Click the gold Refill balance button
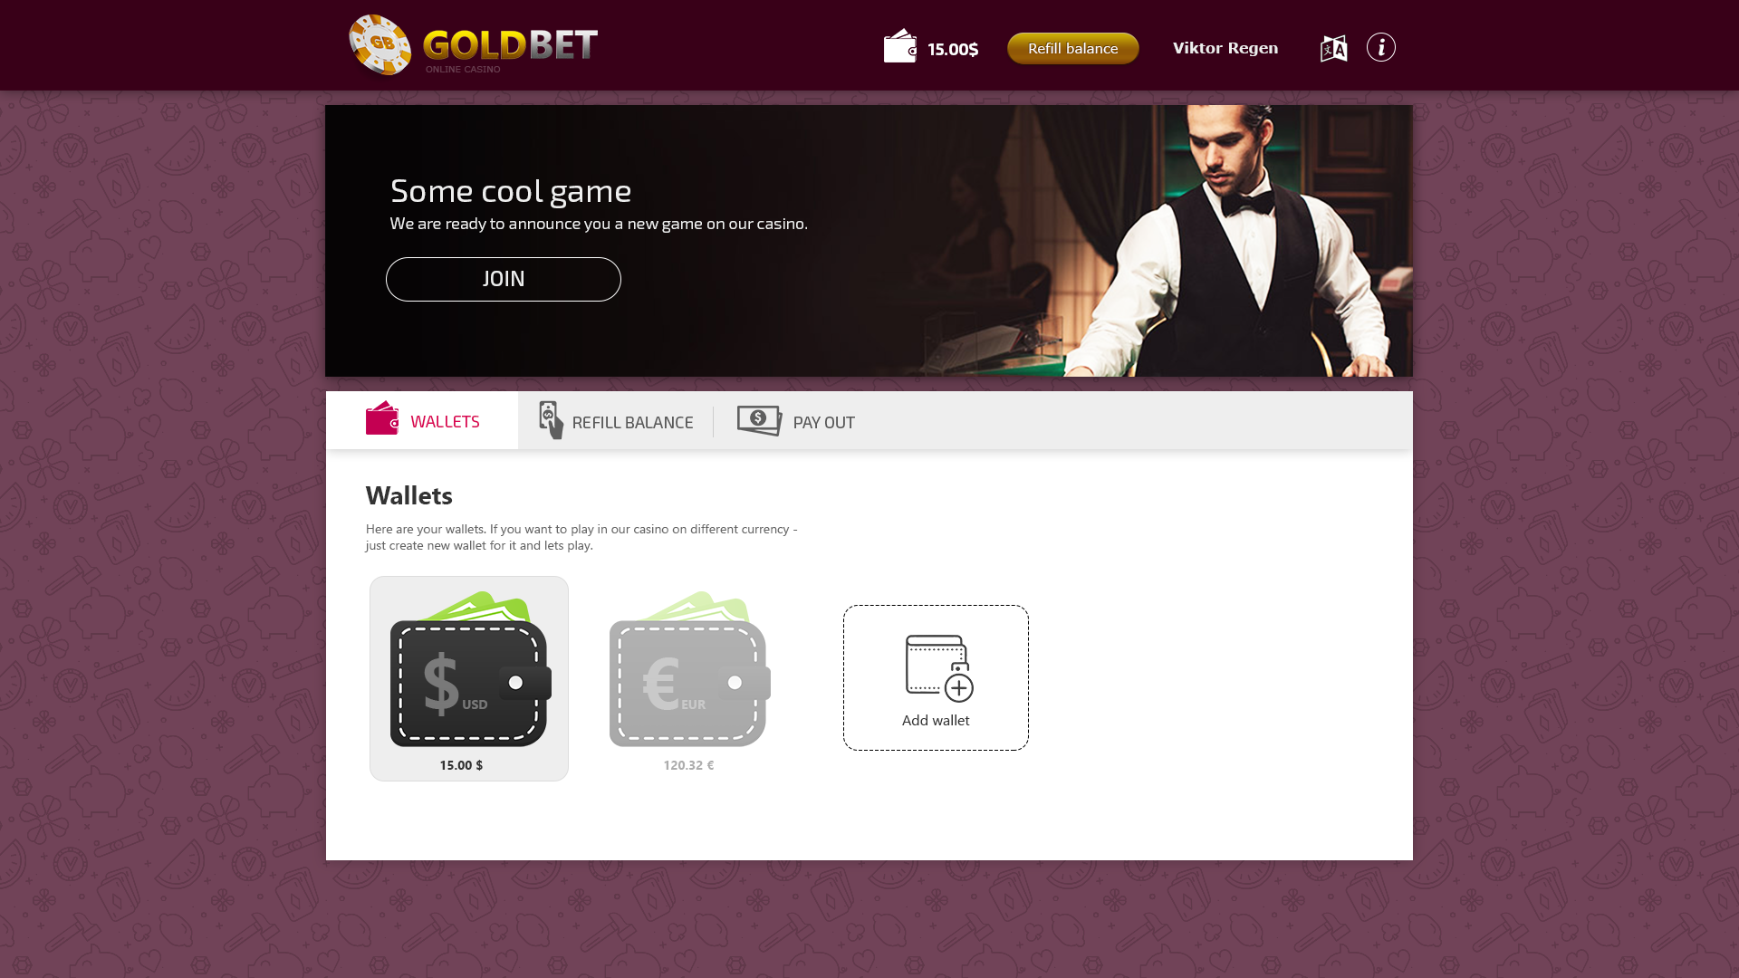 pyautogui.click(x=1073, y=48)
